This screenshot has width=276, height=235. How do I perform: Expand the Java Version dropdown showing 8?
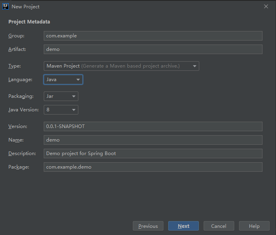coord(61,110)
